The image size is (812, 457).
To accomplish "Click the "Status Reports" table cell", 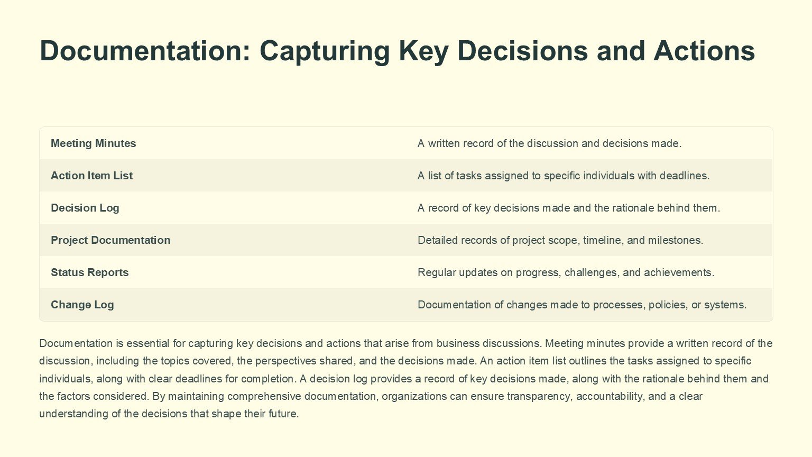I will (90, 272).
